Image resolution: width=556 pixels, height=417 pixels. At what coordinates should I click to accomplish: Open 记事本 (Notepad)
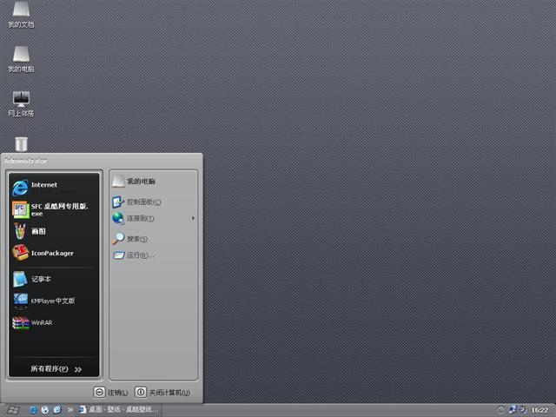click(54, 279)
